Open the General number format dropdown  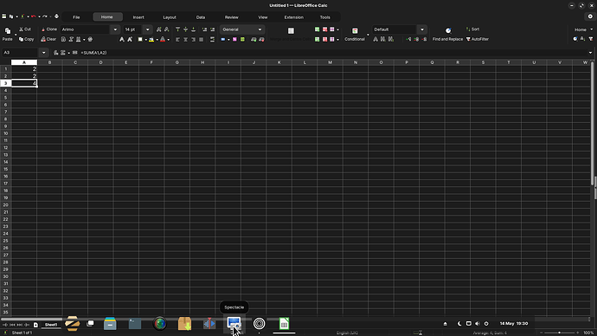point(260,29)
